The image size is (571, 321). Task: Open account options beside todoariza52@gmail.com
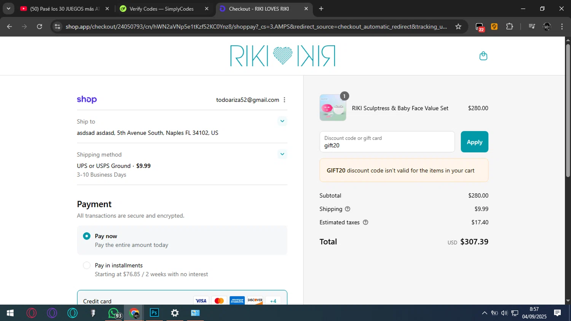pos(284,100)
